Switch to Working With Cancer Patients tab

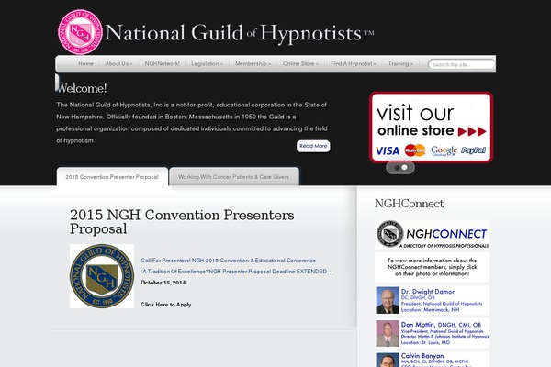[x=234, y=177]
